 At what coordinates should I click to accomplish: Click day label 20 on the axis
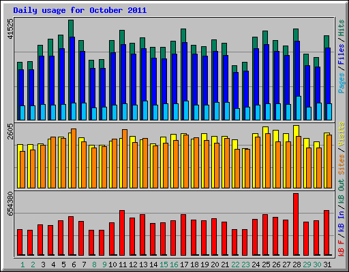215,265
